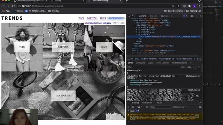223x125 pixels.
Task: Show more style pane tabs chevron
Action: click(191, 63)
